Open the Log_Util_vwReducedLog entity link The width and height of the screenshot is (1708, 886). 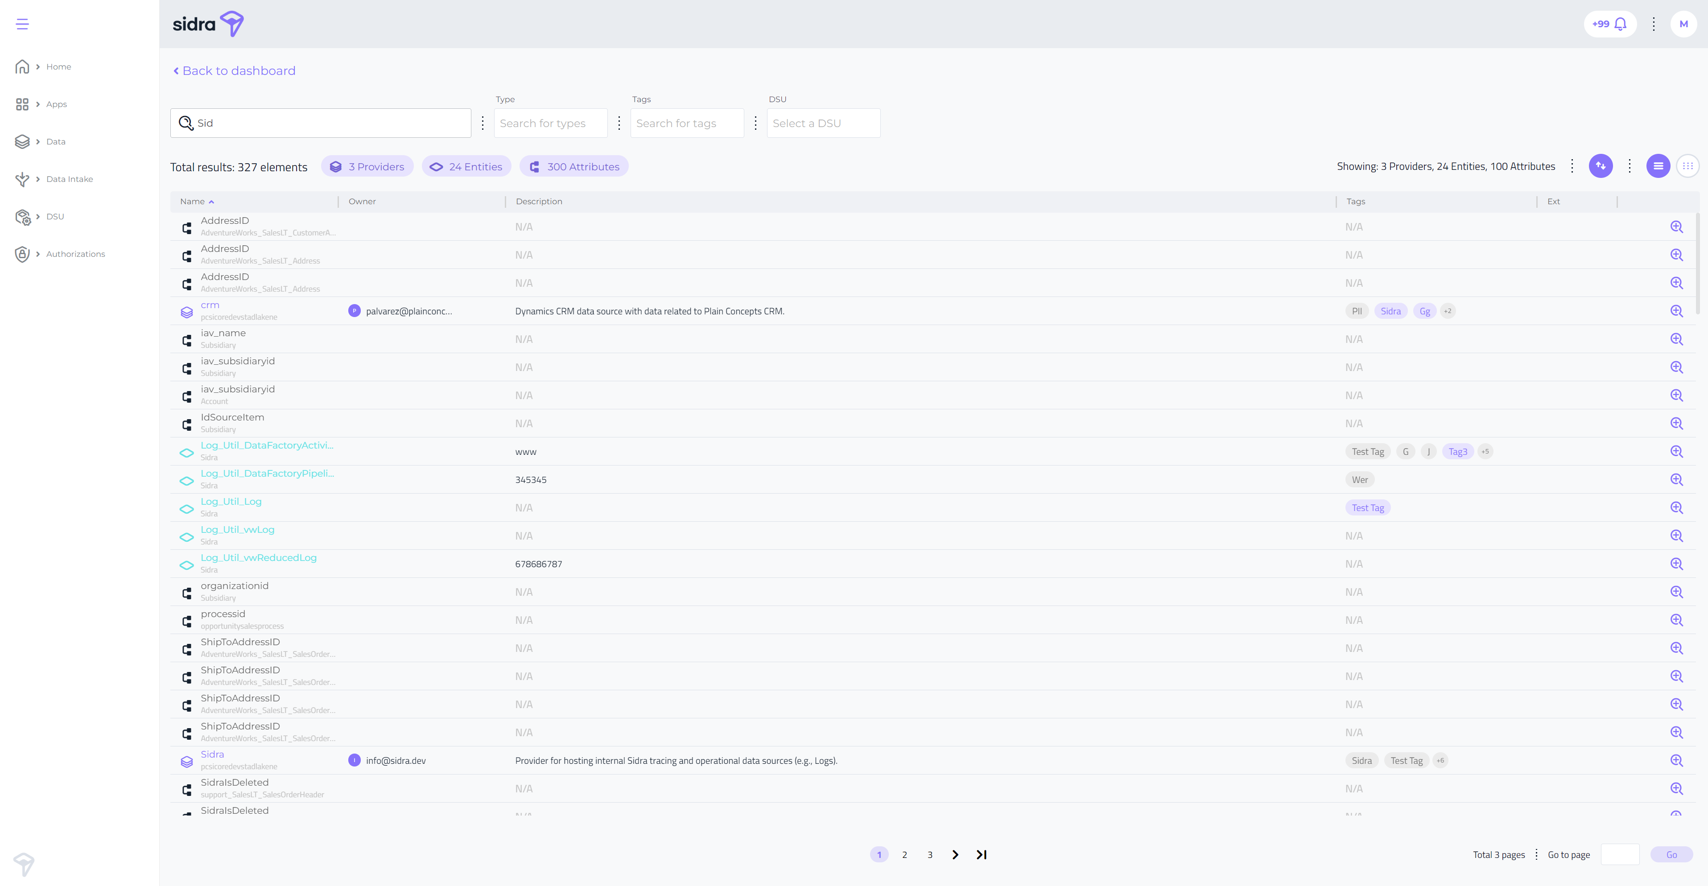coord(259,558)
